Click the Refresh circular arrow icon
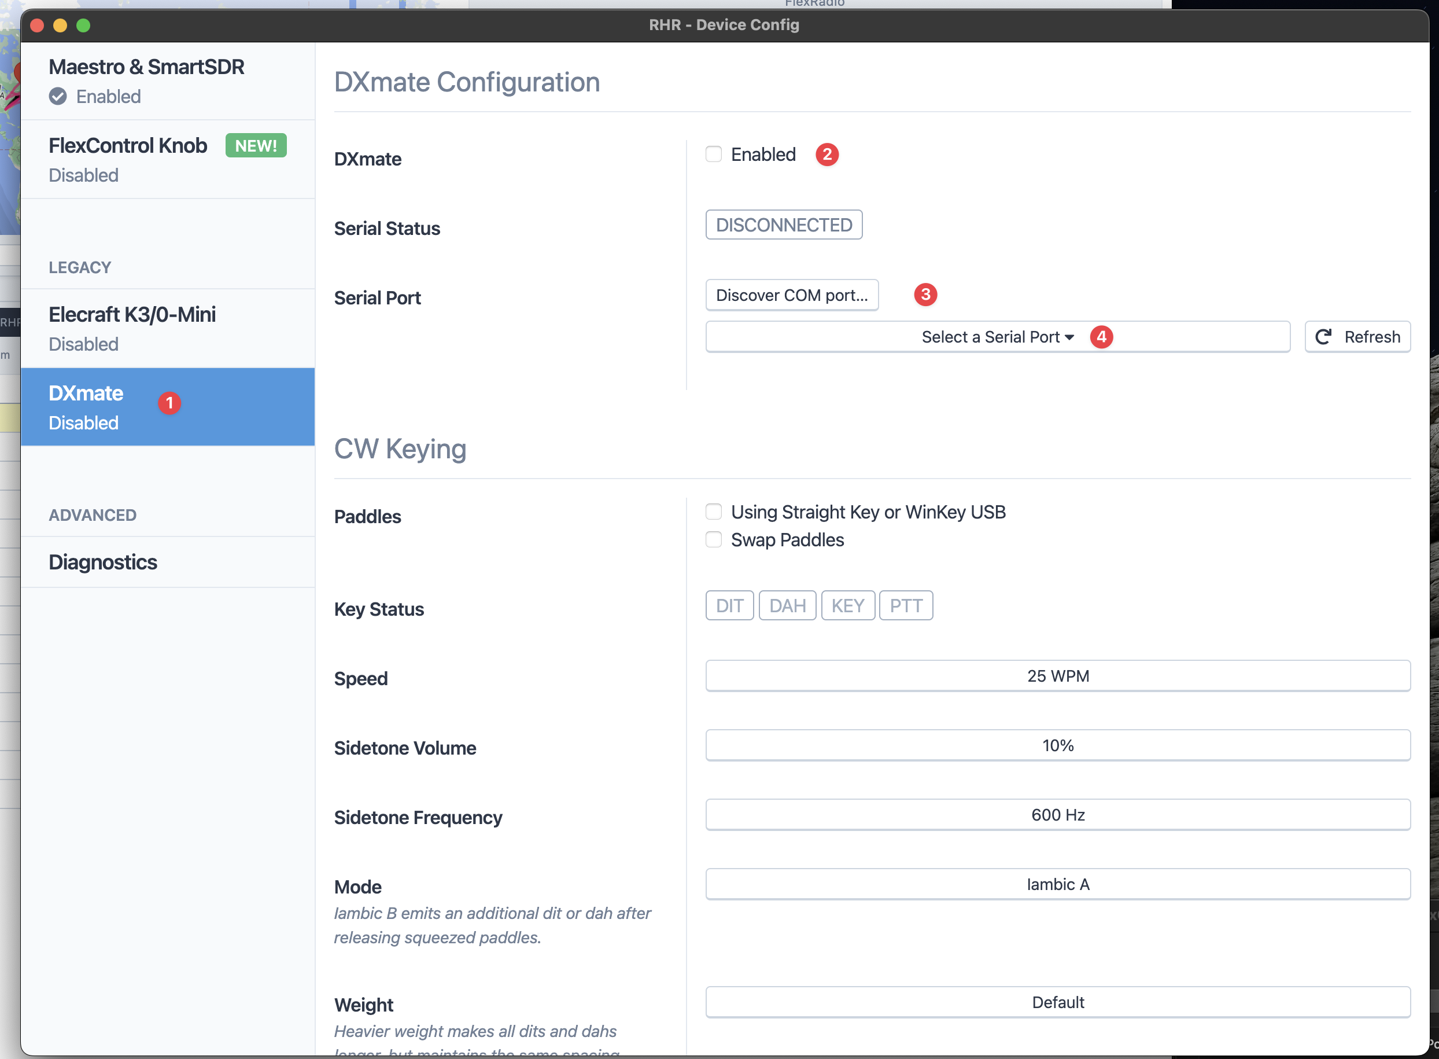The width and height of the screenshot is (1439, 1059). click(1323, 337)
